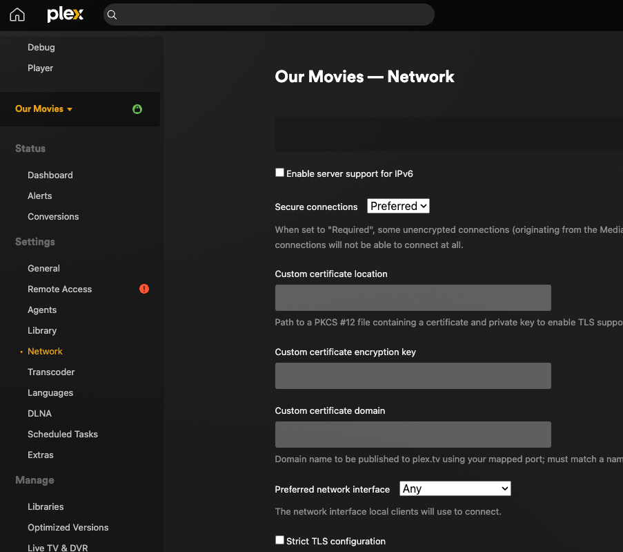The width and height of the screenshot is (623, 552).
Task: Click the green lock icon beside Our Movies
Action: [x=137, y=109]
